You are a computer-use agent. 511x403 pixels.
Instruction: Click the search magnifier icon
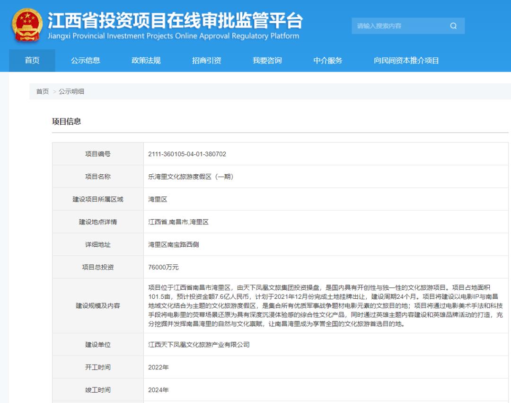453,26
